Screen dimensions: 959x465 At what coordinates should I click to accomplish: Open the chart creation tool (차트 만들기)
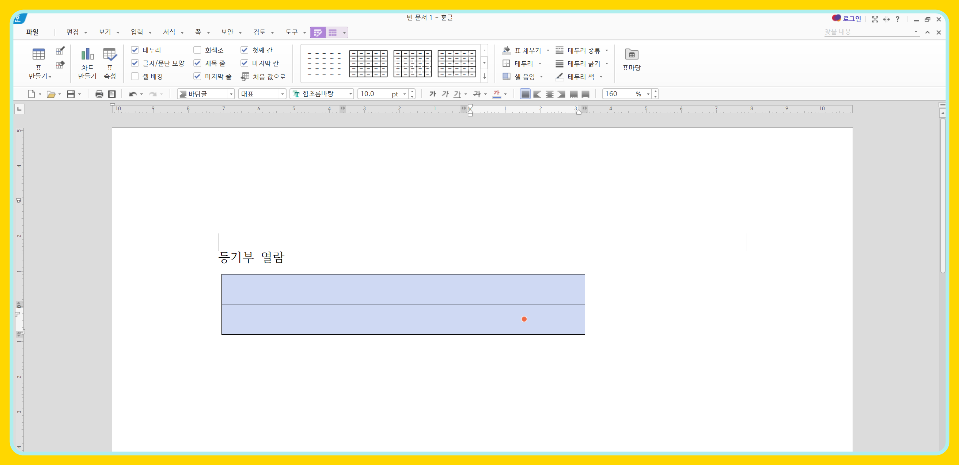(87, 62)
